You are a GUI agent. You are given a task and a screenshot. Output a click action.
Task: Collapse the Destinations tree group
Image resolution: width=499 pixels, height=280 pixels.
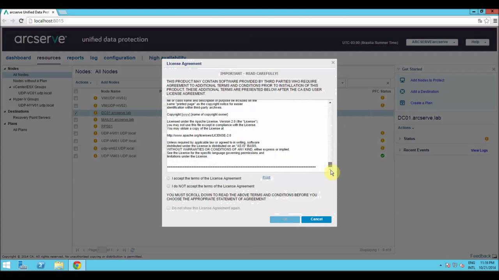[x=5, y=112]
